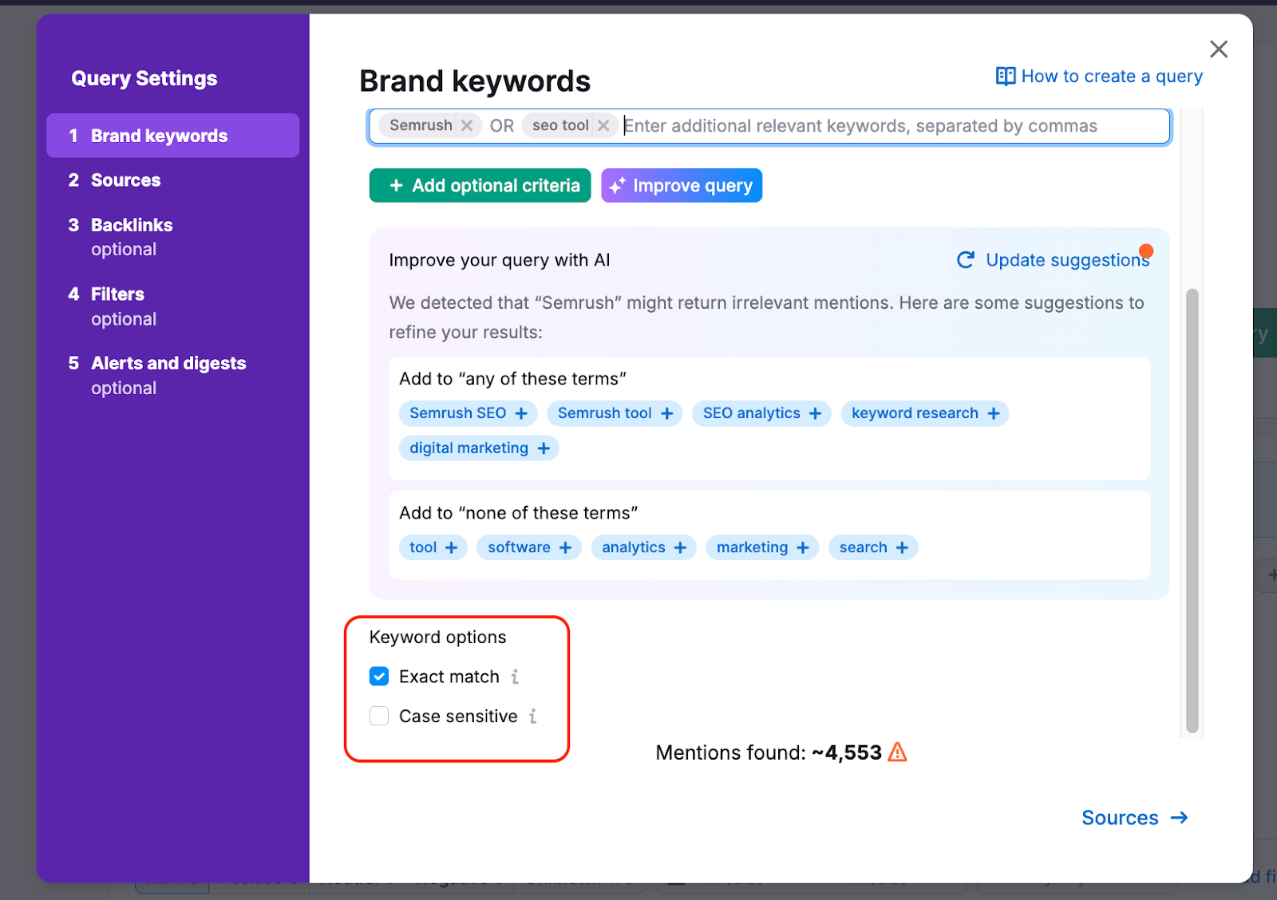Click the Keyword options label

[437, 637]
